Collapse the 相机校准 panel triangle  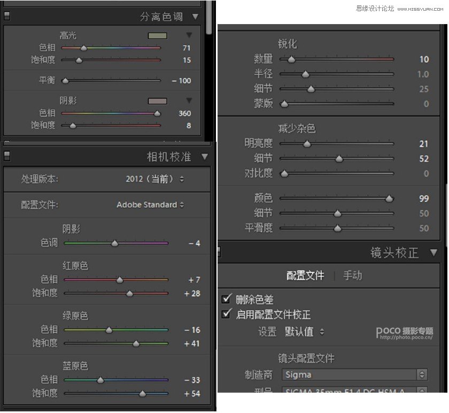(x=204, y=157)
